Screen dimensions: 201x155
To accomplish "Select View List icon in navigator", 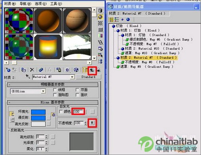I will [111, 20].
